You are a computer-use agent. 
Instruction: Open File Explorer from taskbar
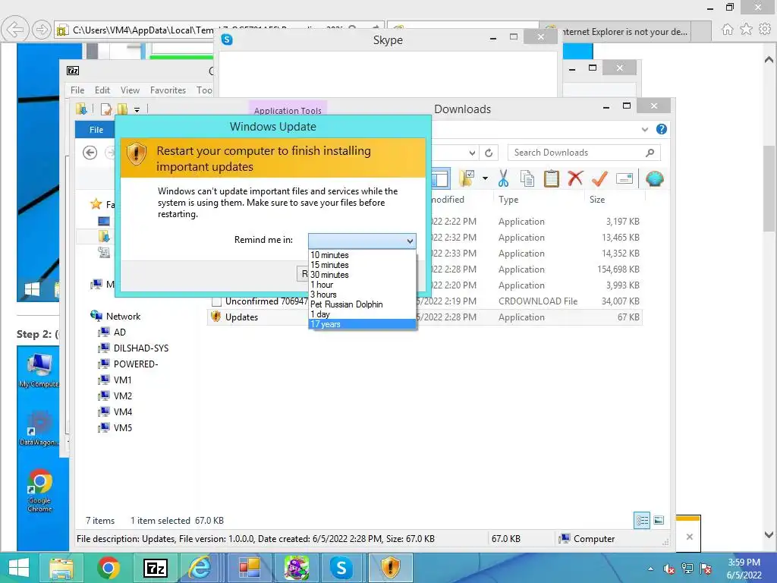coord(61,568)
